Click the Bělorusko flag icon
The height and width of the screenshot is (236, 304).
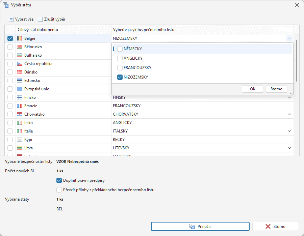[20, 47]
